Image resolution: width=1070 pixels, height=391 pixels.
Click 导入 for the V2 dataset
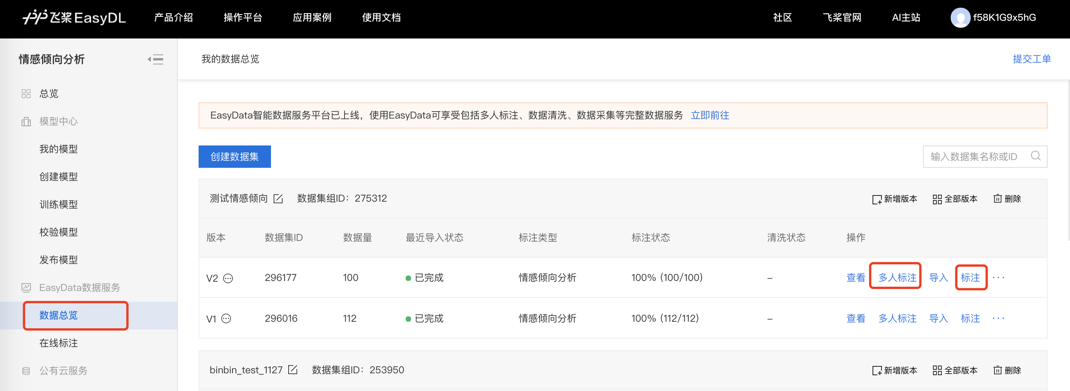click(939, 277)
